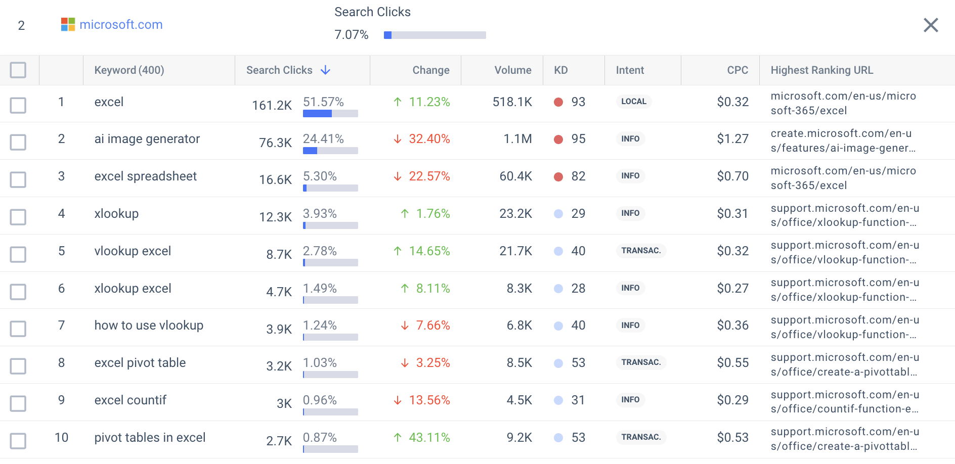
Task: Open the xlookup keyword's xlookup-function URL
Action: tap(845, 215)
